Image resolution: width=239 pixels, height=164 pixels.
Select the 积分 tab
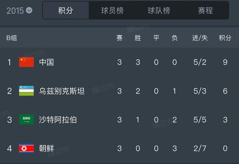[x=66, y=10]
